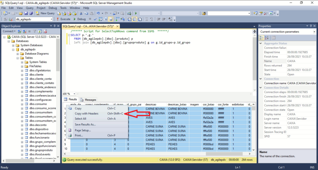Screen dimensions: 318x170
Task: Open the File menu
Action: click(x=4, y=8)
